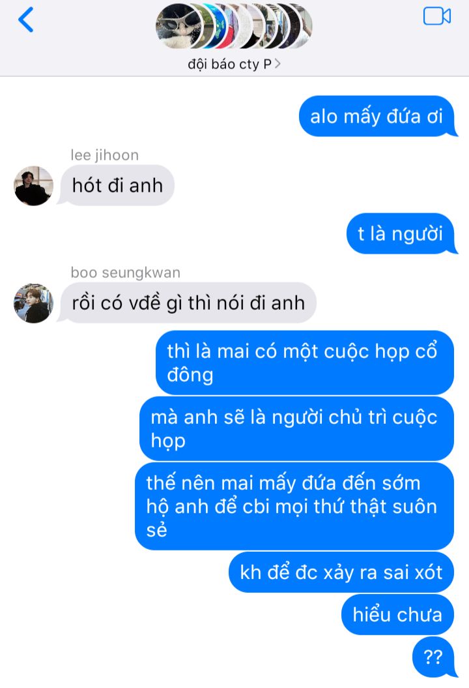This screenshot has height=688, width=469.
Task: Tap the 'lee jihoon' sender name
Action: pyautogui.click(x=105, y=155)
